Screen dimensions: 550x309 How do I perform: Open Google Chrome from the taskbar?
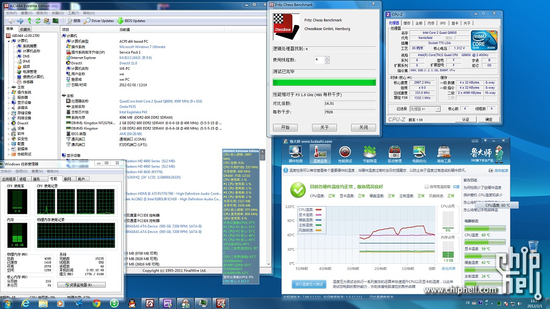click(x=96, y=303)
